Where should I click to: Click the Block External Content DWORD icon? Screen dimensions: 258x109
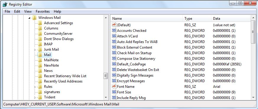click(x=114, y=47)
